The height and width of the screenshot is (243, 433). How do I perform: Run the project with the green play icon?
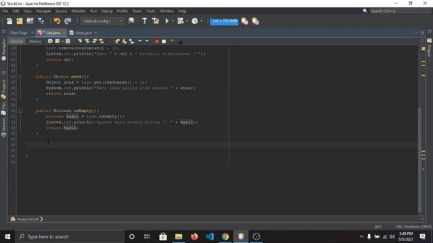pos(167,21)
